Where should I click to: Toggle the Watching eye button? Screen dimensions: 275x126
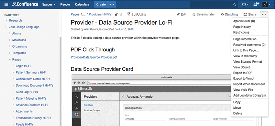pos(229,14)
